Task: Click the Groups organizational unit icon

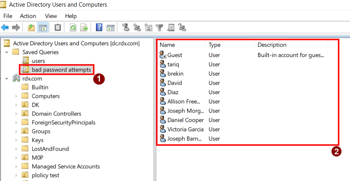Action: click(25, 131)
